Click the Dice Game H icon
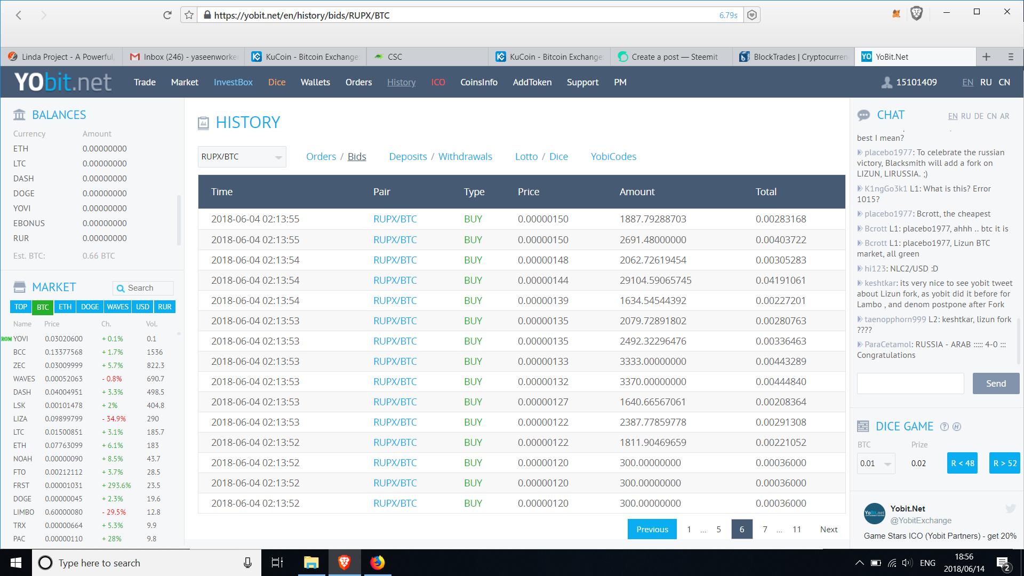 (x=957, y=427)
